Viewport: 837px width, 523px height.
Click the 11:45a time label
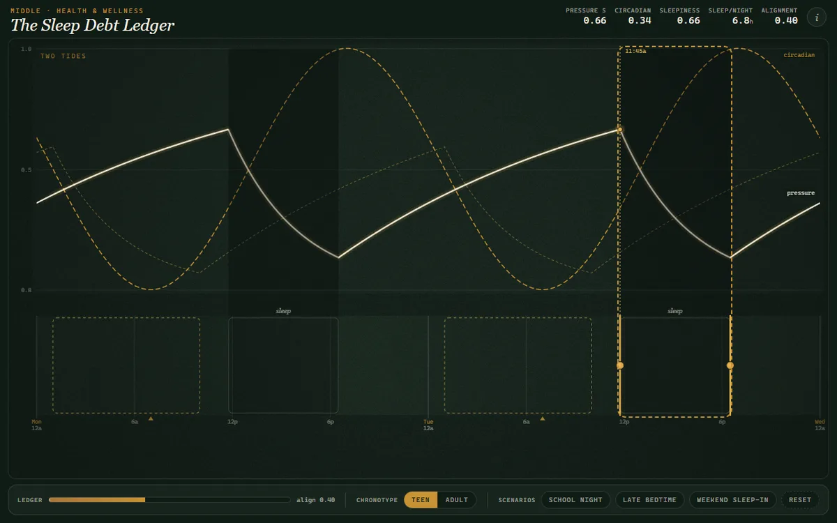[x=635, y=52]
